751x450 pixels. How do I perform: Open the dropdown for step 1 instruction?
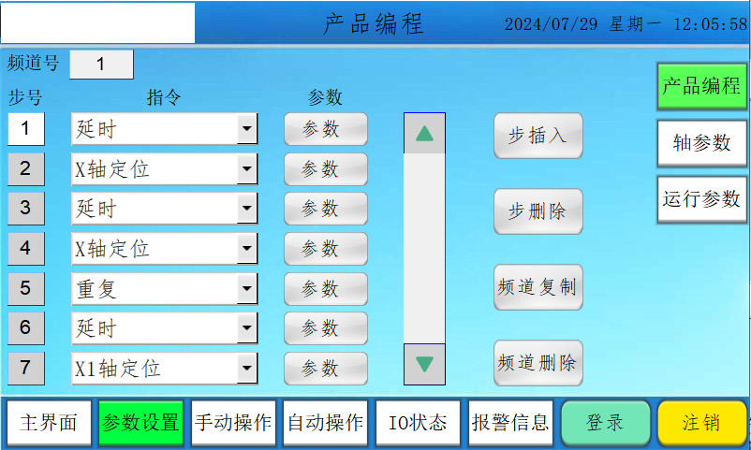(x=247, y=129)
